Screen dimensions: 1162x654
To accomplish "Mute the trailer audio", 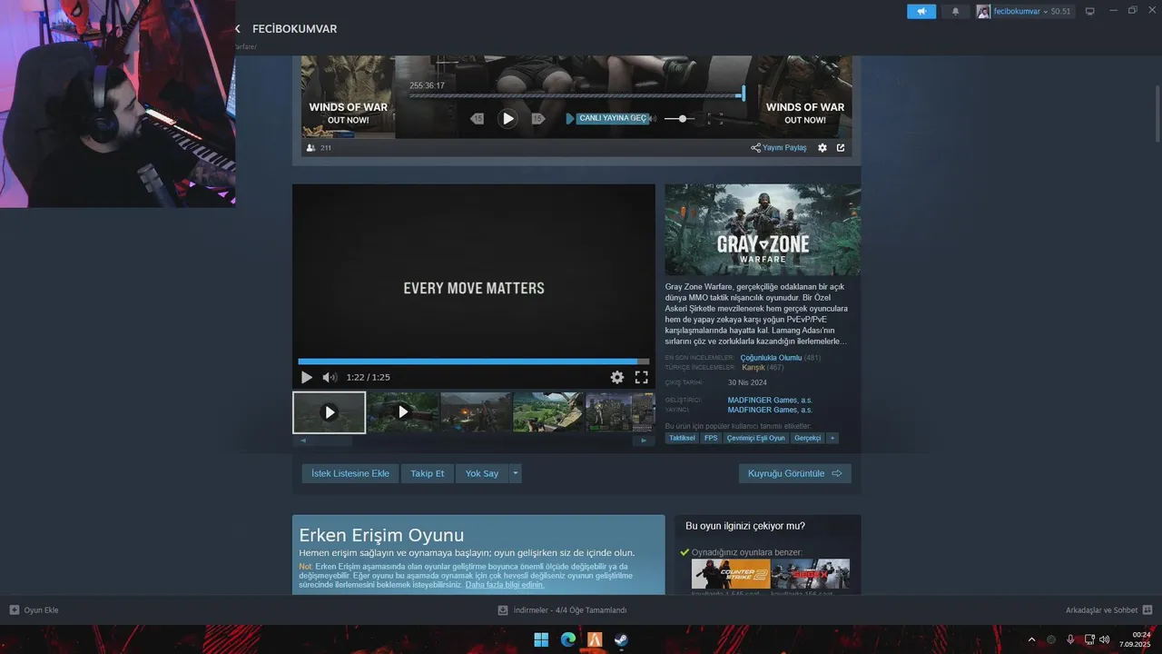I will (330, 377).
